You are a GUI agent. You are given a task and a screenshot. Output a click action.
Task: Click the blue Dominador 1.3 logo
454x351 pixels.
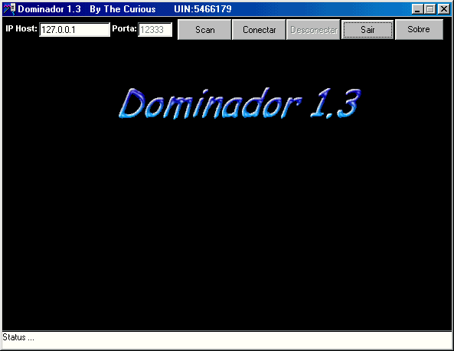[240, 103]
